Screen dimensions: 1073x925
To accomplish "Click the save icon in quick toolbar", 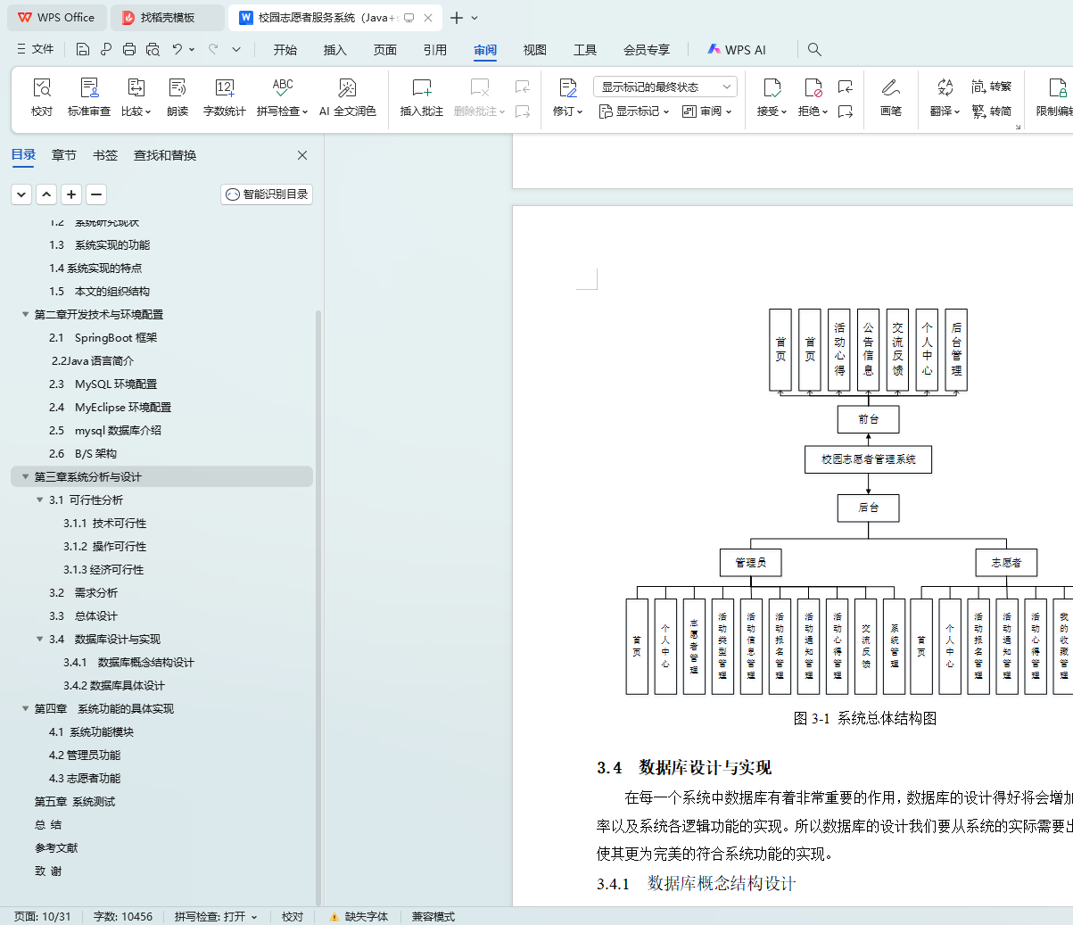I will pos(83,49).
